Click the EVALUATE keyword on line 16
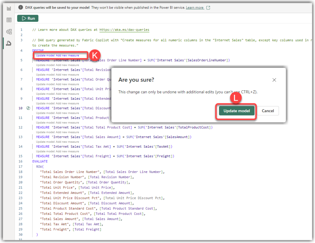 pos(40,161)
